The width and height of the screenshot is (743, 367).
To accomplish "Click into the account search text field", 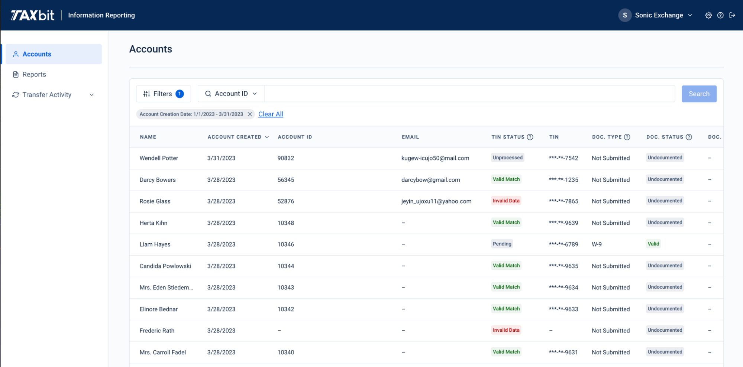I will (x=469, y=94).
